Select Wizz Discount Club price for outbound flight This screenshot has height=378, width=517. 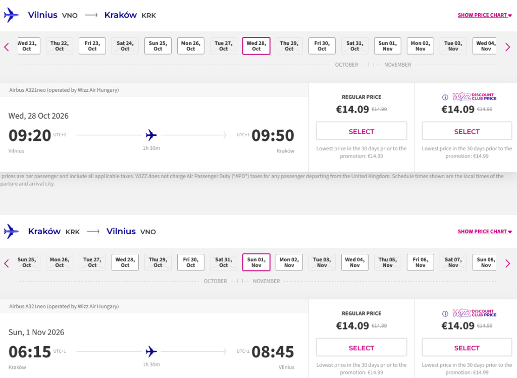tap(467, 131)
